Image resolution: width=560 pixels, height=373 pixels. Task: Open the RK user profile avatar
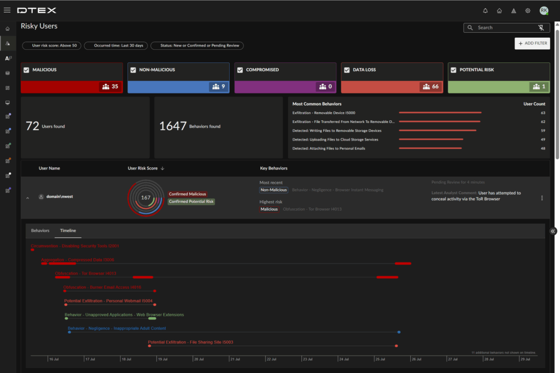544,10
